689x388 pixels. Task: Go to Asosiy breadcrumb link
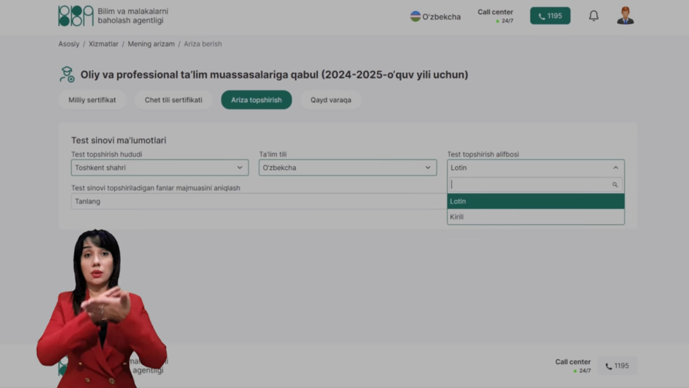tap(69, 44)
